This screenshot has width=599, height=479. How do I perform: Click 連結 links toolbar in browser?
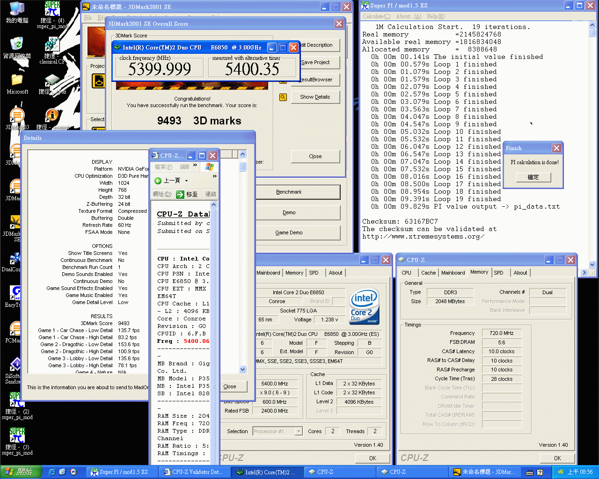211,194
